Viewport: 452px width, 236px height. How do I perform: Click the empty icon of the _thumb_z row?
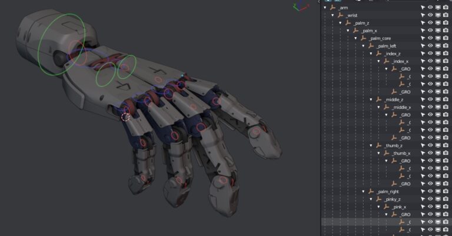(379, 145)
